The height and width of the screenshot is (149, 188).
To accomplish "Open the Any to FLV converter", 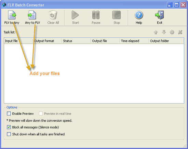I will [32, 17].
